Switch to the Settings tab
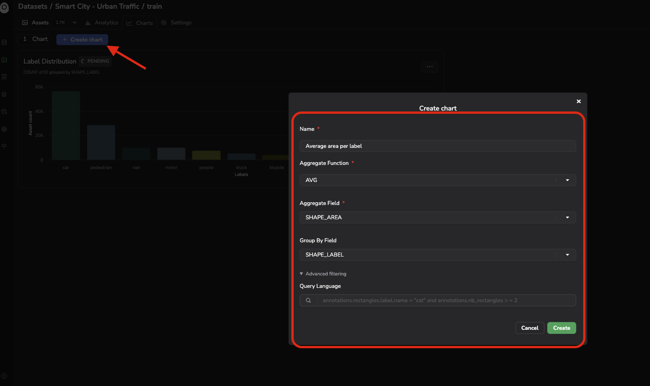 coord(176,23)
